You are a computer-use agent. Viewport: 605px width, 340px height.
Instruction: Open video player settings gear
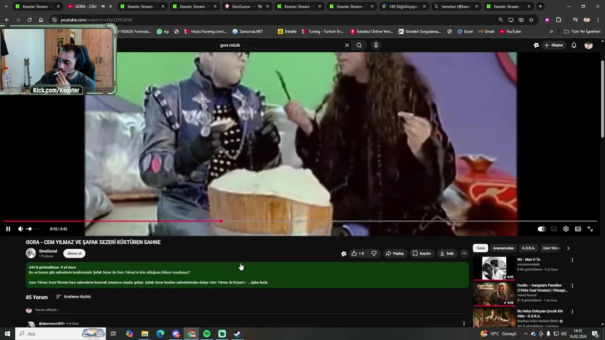[x=566, y=229]
